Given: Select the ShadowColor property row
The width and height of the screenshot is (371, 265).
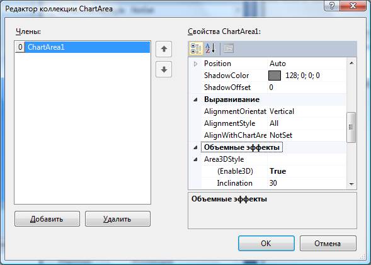Looking at the screenshot, I should point(273,76).
